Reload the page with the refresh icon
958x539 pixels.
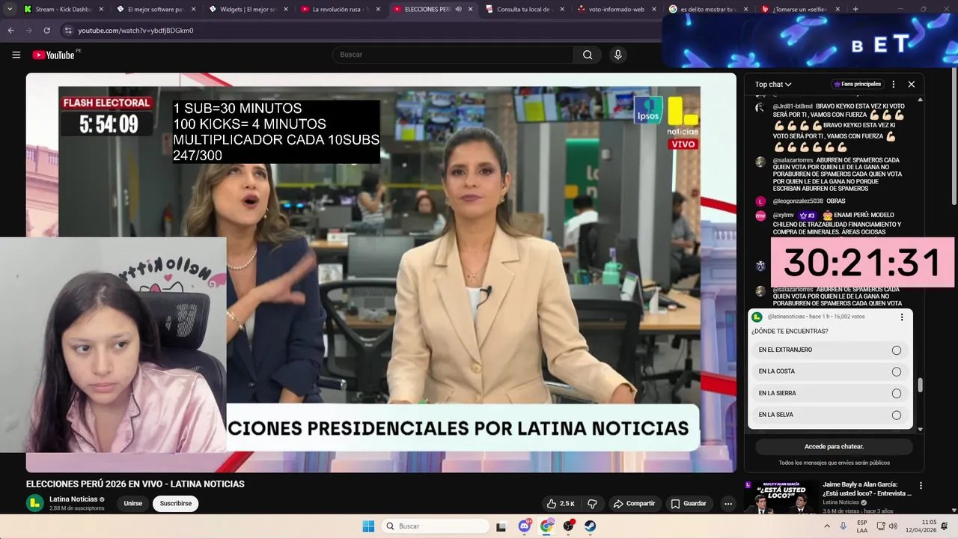point(46,31)
